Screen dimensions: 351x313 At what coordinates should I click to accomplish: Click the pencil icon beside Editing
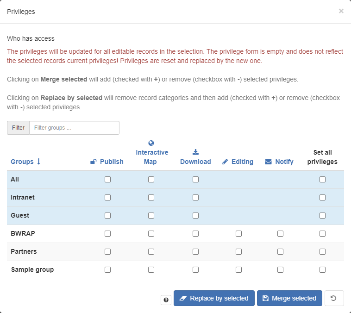(225, 162)
